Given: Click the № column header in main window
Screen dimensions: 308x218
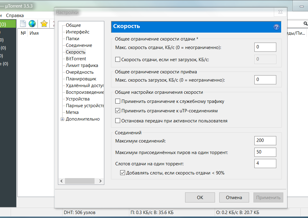Looking at the screenshot, I should tap(23, 33).
